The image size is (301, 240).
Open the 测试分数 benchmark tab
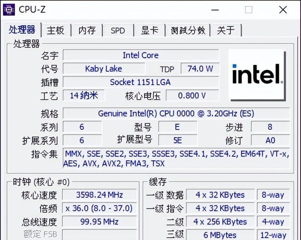pos(188,30)
